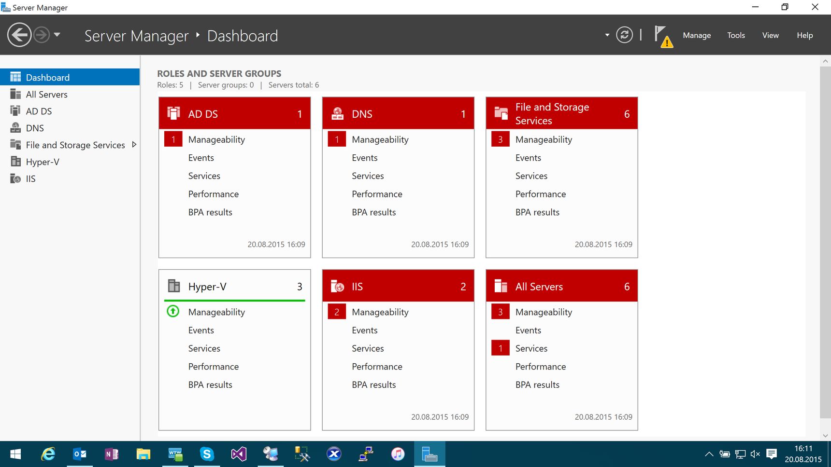Image resolution: width=831 pixels, height=467 pixels.
Task: Open BPA results in AD DS tile
Action: (210, 212)
